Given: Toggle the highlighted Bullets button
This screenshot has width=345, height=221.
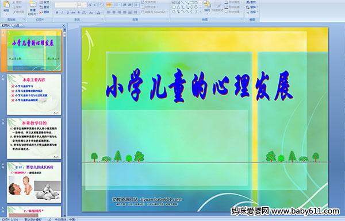Looking at the screenshot, I should tap(109, 5).
